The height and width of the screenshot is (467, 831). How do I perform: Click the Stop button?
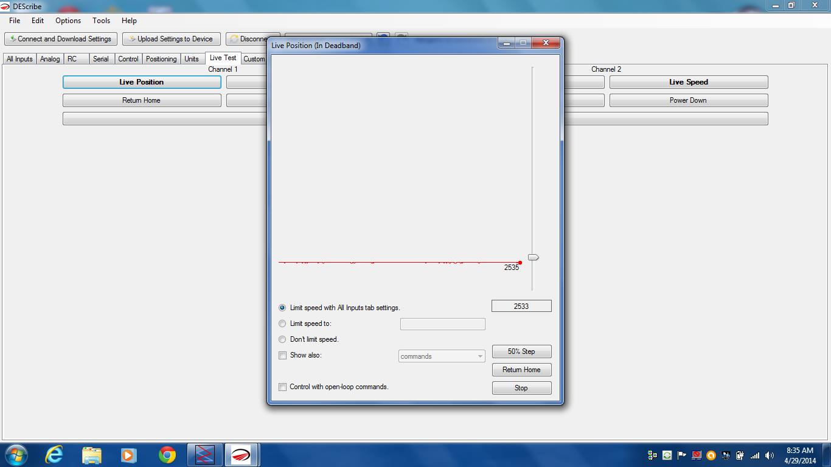521,388
